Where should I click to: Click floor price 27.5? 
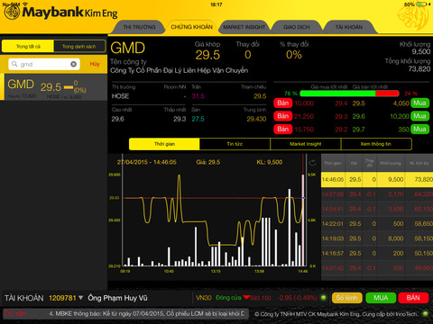click(x=198, y=119)
